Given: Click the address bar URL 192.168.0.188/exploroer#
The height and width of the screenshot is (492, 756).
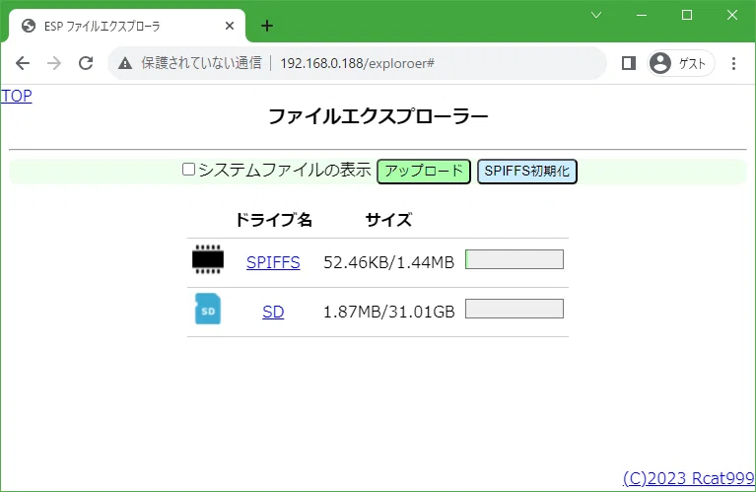Looking at the screenshot, I should point(357,63).
